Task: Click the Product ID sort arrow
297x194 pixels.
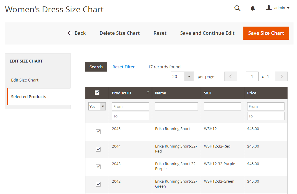Action: (x=148, y=93)
